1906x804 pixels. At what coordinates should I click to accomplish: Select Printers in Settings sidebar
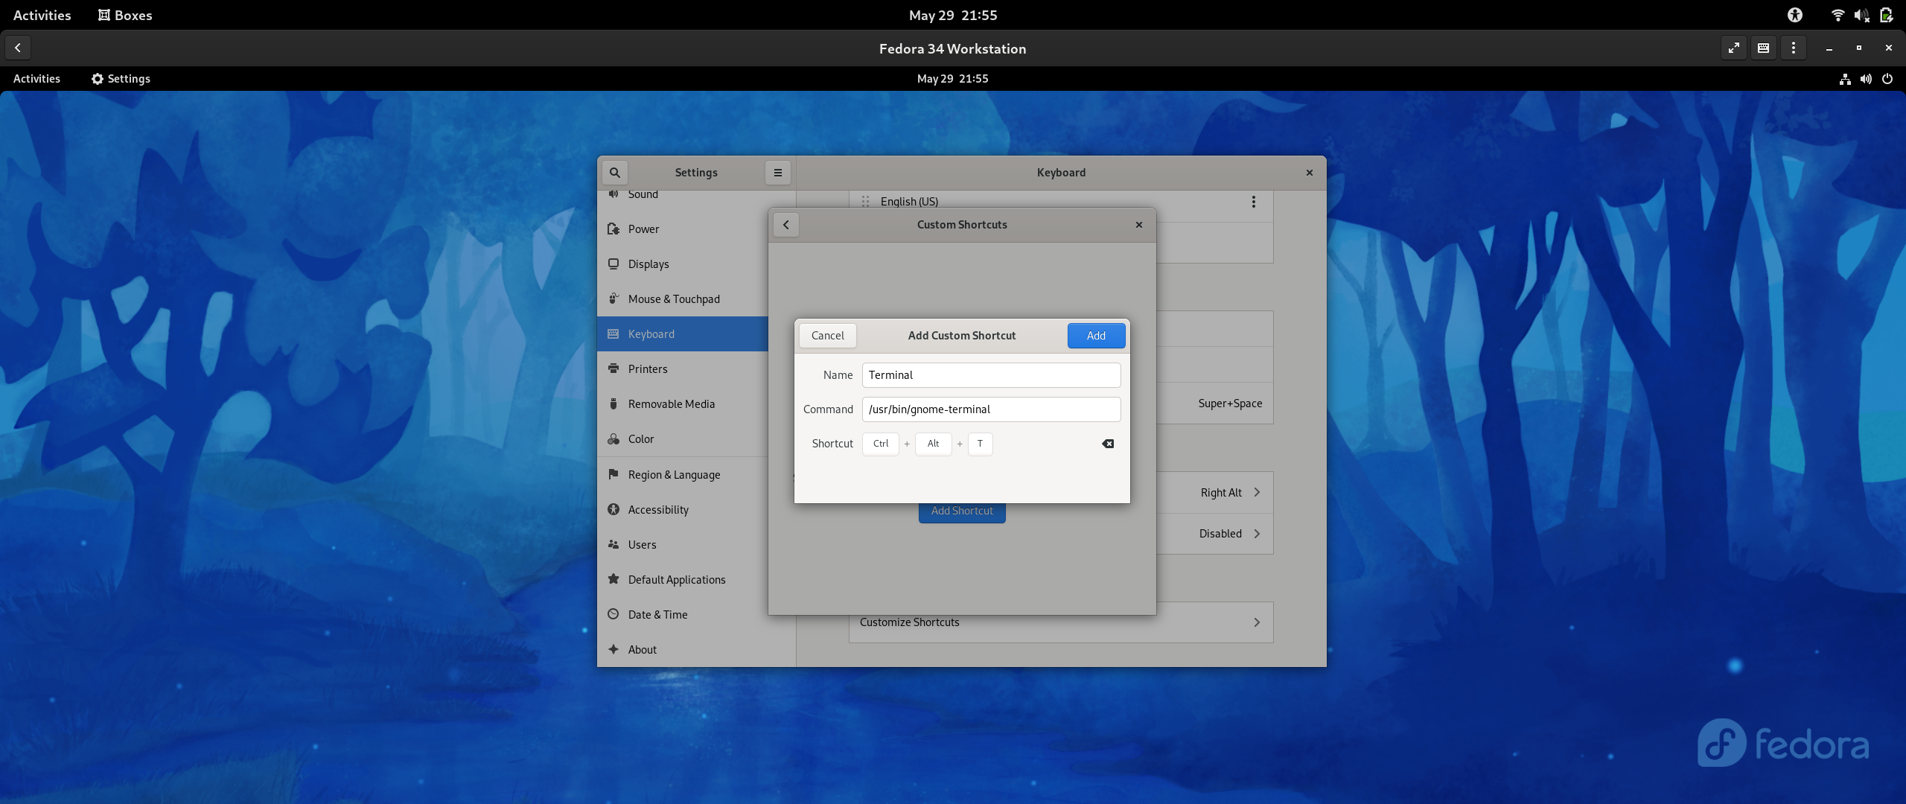tap(683, 369)
